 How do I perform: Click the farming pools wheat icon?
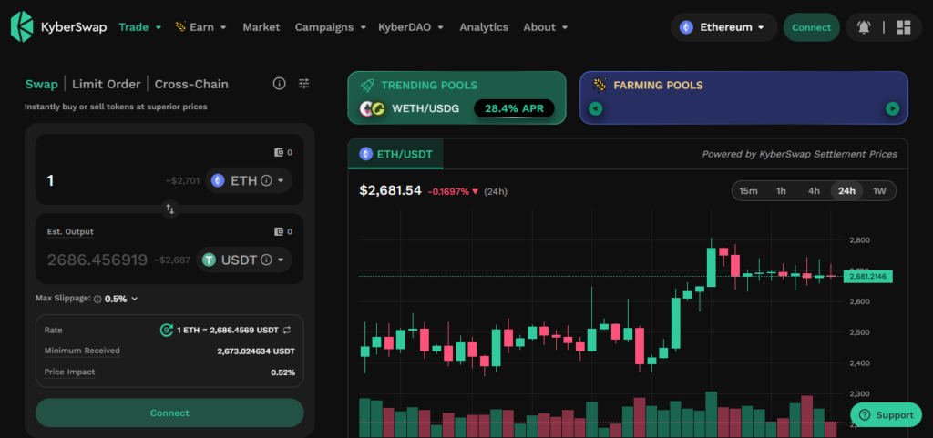click(599, 85)
